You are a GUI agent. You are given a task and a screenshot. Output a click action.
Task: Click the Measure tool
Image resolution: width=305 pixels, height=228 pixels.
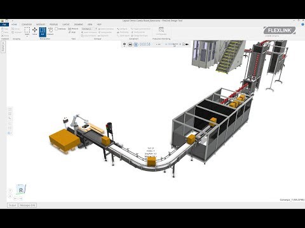coord(73,28)
